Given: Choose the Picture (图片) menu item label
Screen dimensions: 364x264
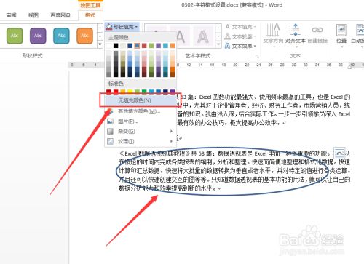Looking at the screenshot, I should pyautogui.click(x=128, y=121).
